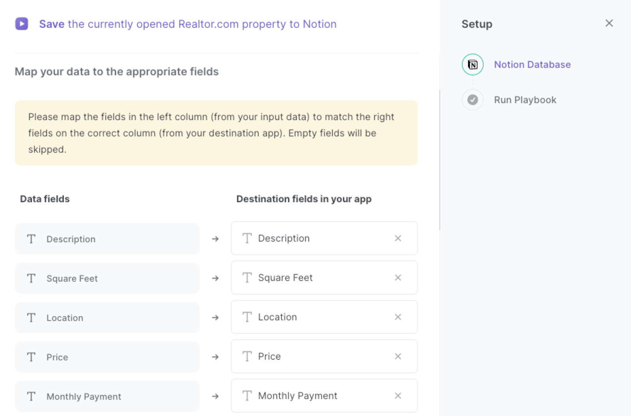Select the Square Feet data field

[x=107, y=279]
